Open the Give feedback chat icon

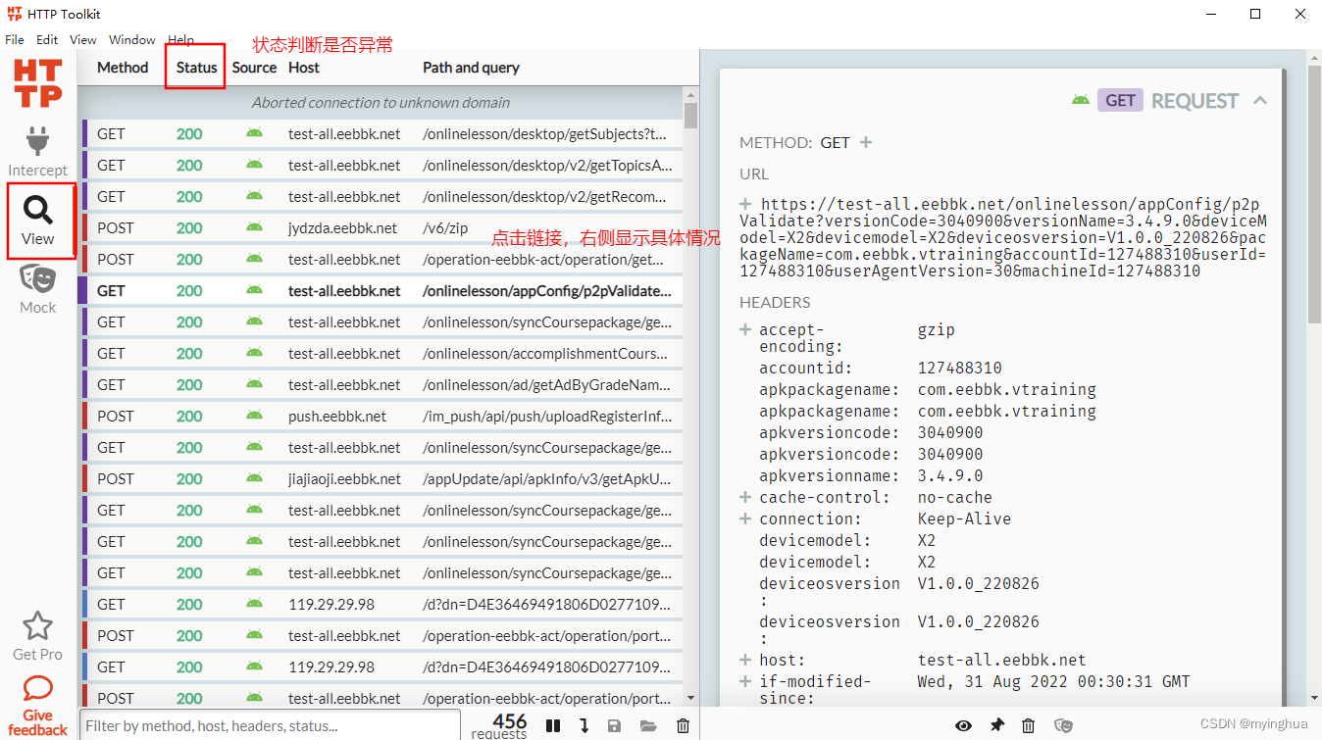point(37,688)
